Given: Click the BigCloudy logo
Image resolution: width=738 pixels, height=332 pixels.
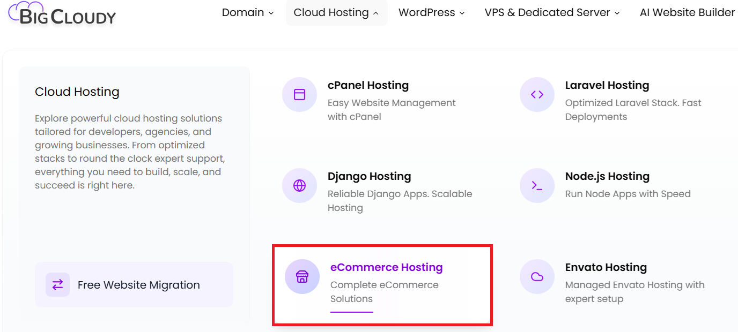Looking at the screenshot, I should 62,14.
